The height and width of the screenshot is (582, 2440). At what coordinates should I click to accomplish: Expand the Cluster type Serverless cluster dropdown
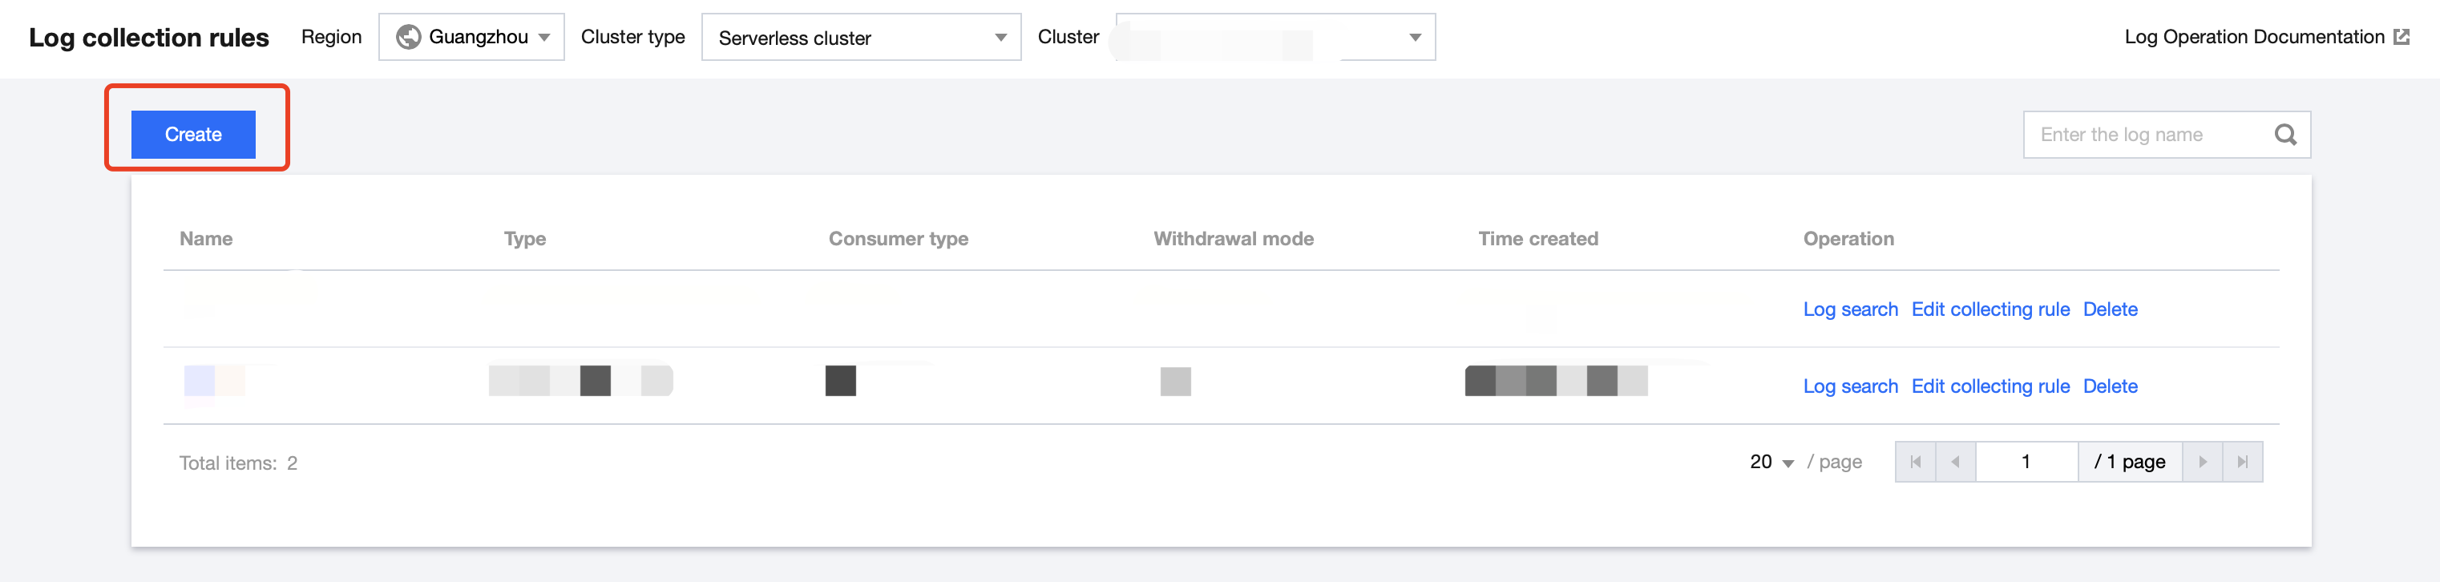coord(860,37)
